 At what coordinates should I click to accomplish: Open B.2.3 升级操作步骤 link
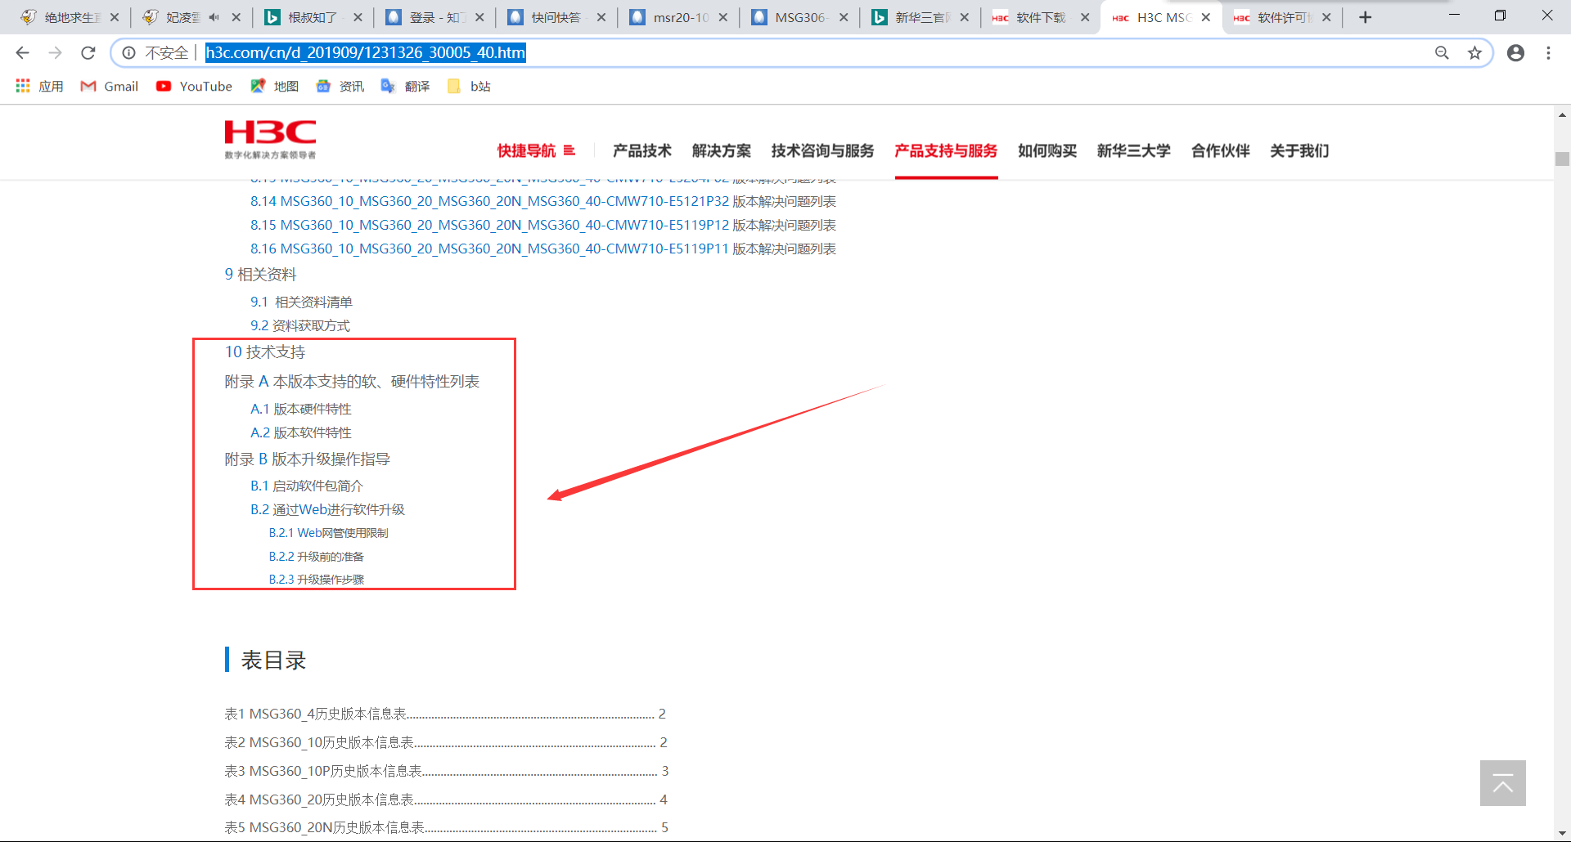(x=317, y=580)
